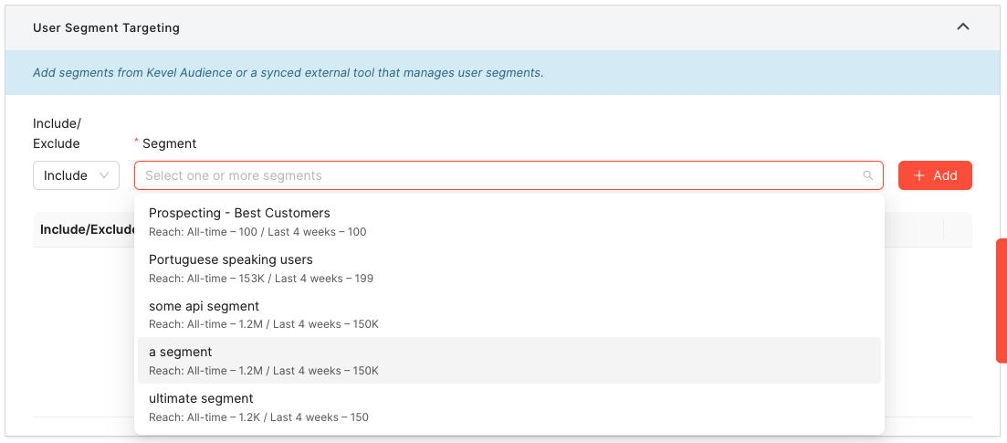
Task: Choose ultimate segment from dropdown
Action: (509, 407)
